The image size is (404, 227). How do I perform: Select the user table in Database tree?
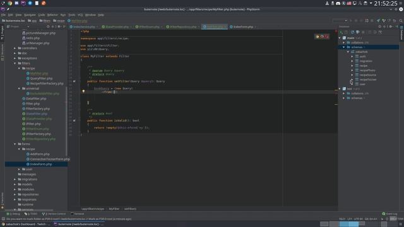362,84
